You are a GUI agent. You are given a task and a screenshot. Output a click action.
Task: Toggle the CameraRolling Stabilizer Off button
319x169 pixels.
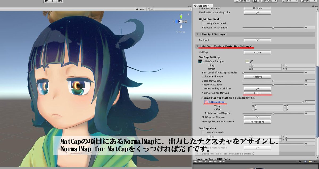click(x=257, y=89)
